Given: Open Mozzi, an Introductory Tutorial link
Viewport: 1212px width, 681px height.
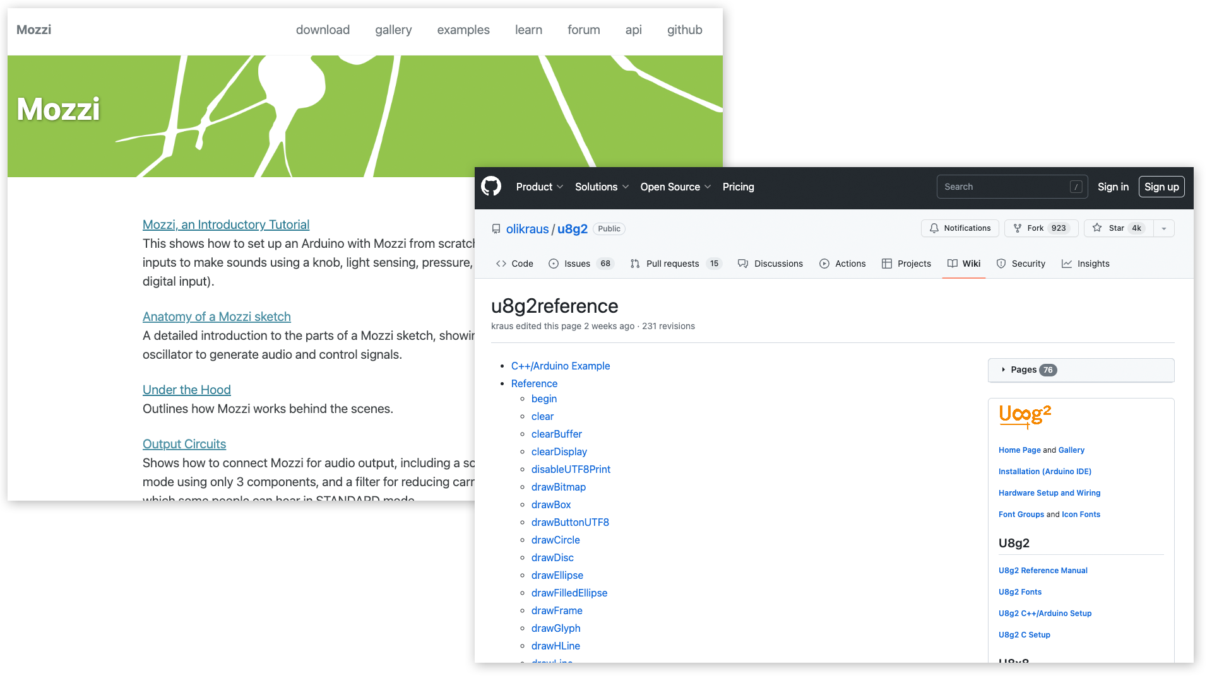Looking at the screenshot, I should click(x=226, y=224).
